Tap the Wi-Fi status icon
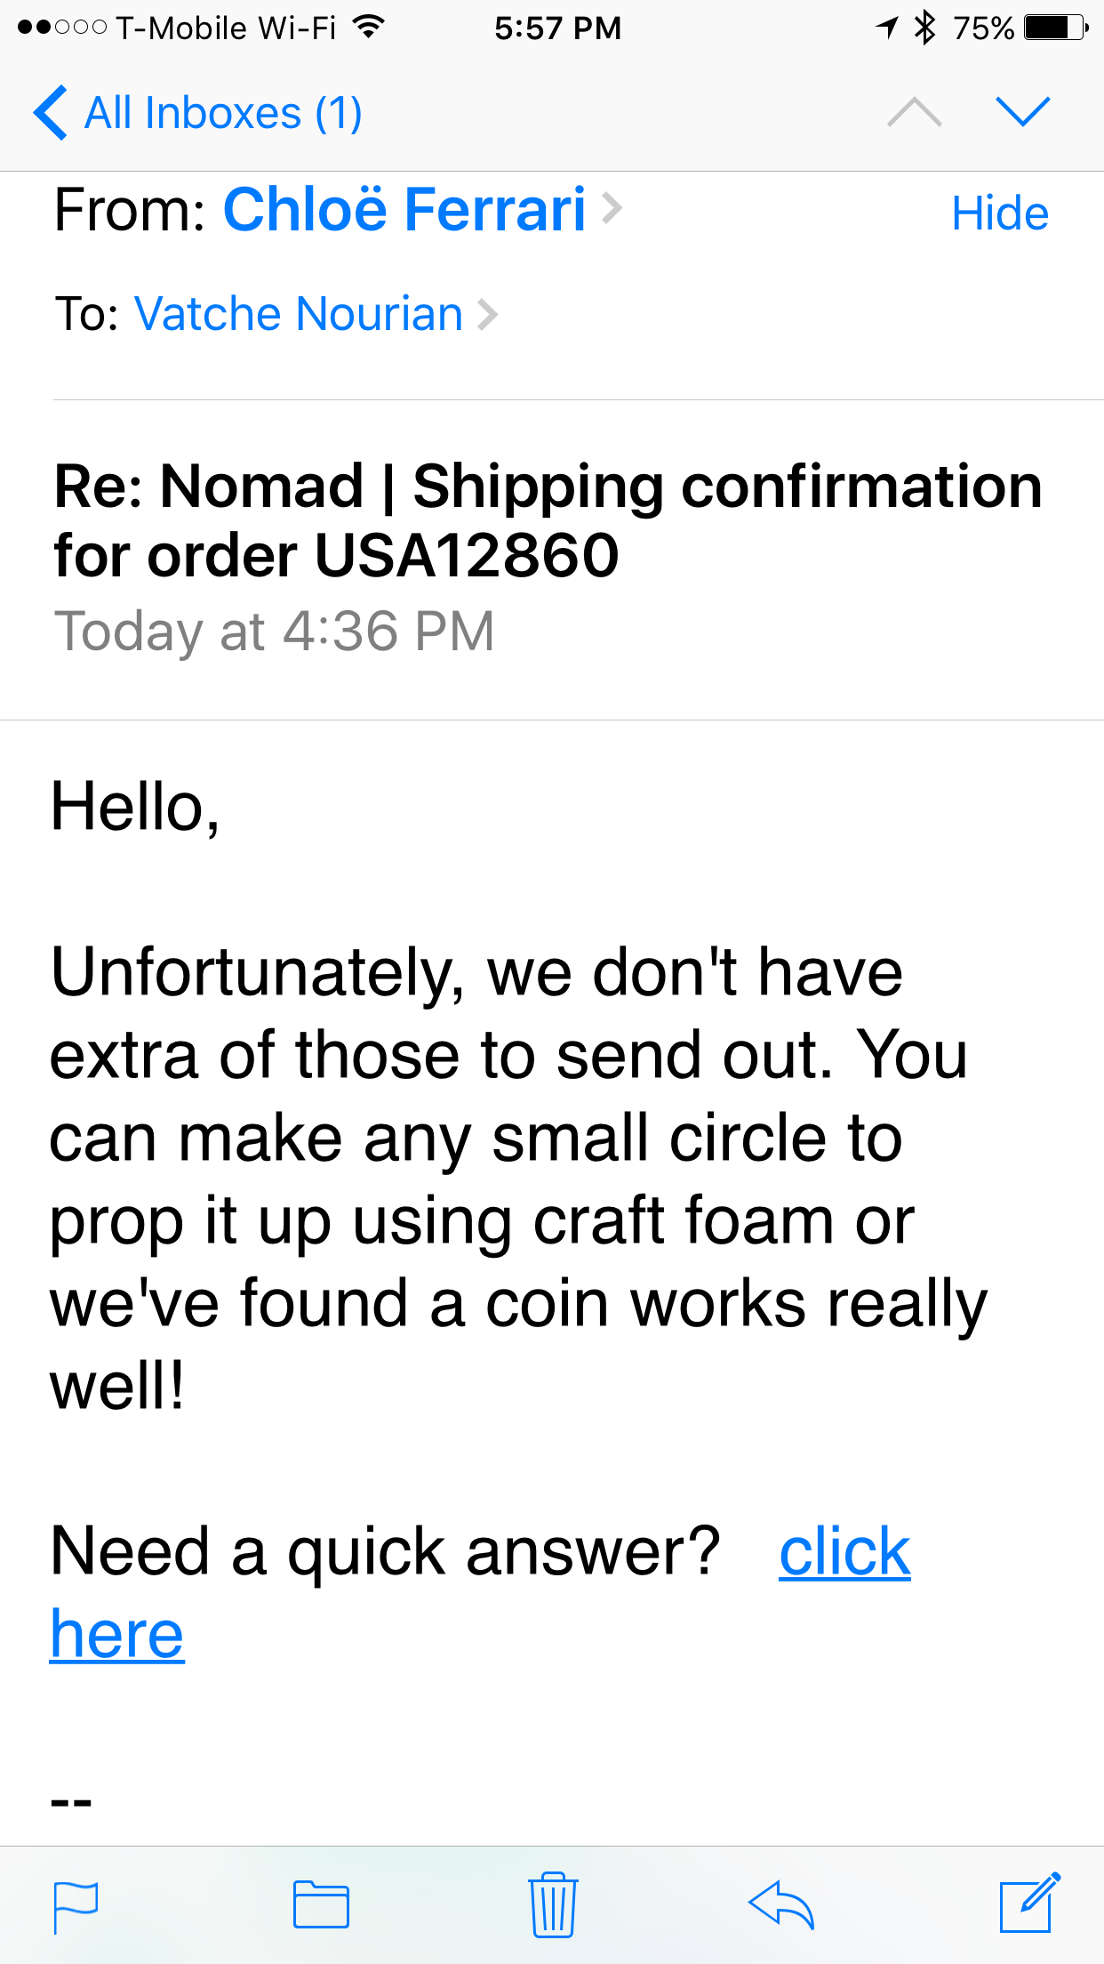This screenshot has width=1104, height=1964. coord(368,28)
